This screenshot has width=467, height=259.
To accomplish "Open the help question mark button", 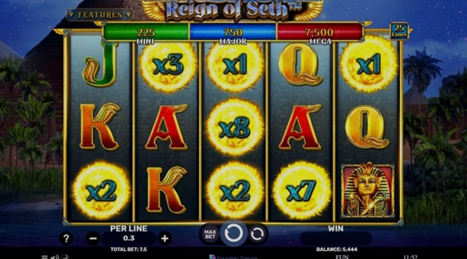I will [66, 239].
